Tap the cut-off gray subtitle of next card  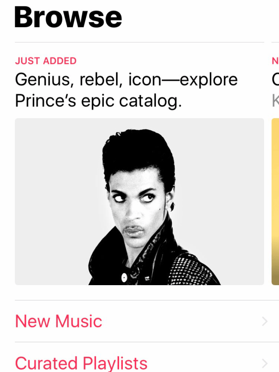point(275,101)
